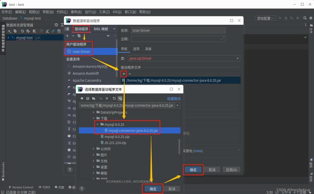Click help question icon in file chooser dialog
The image size is (314, 194).
pyautogui.click(x=82, y=189)
